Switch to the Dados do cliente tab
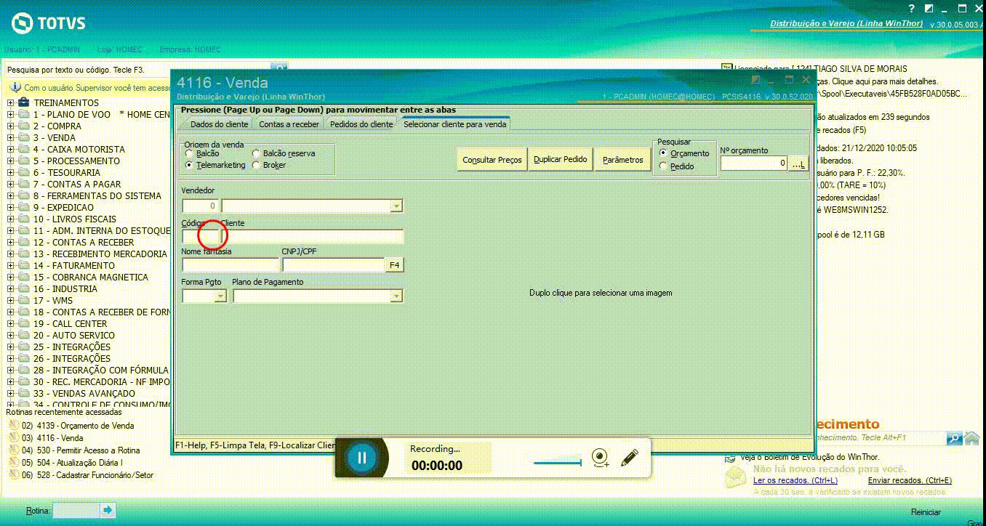 [x=219, y=124]
